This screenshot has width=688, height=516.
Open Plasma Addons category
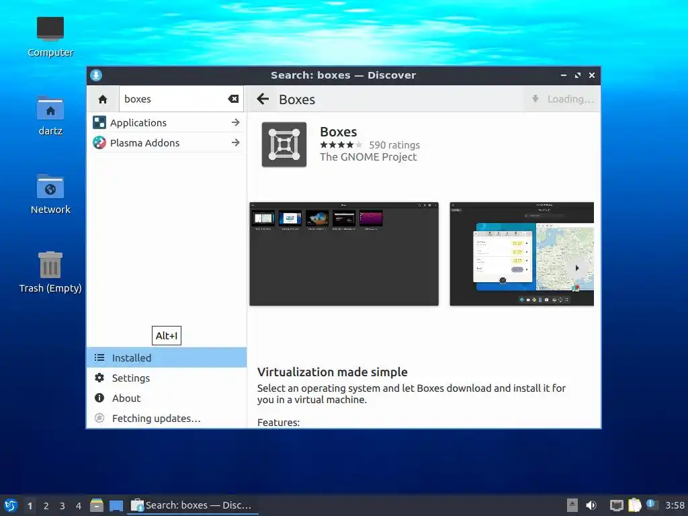coord(167,142)
